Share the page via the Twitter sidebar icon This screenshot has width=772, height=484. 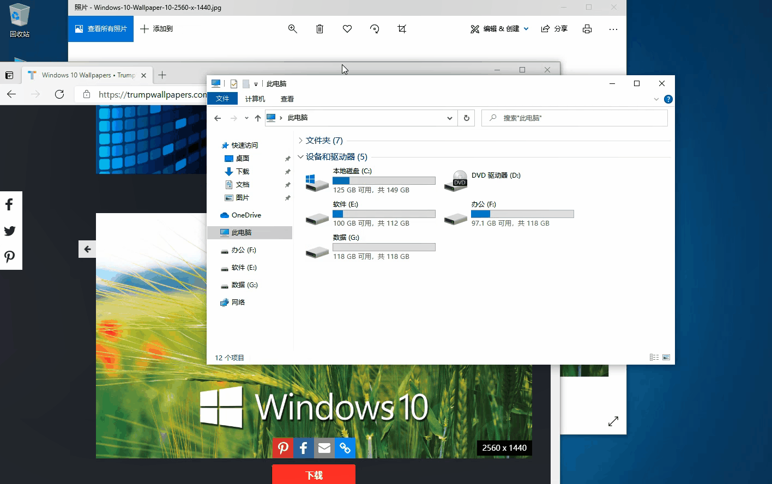9,231
